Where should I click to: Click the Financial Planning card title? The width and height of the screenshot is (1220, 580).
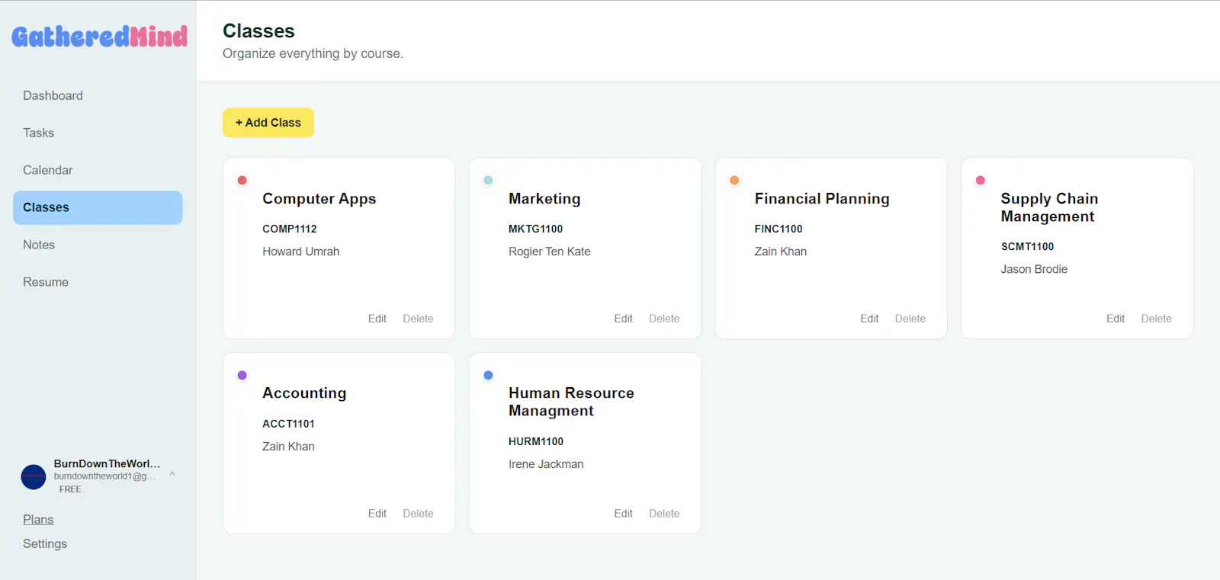point(822,199)
